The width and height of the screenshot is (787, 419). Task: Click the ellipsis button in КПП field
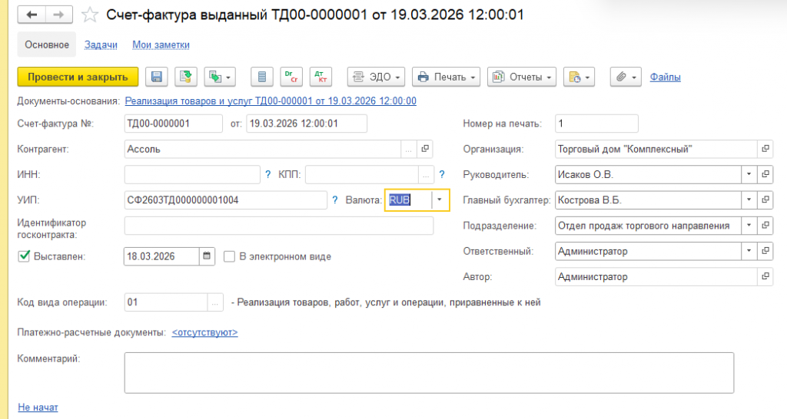point(426,174)
